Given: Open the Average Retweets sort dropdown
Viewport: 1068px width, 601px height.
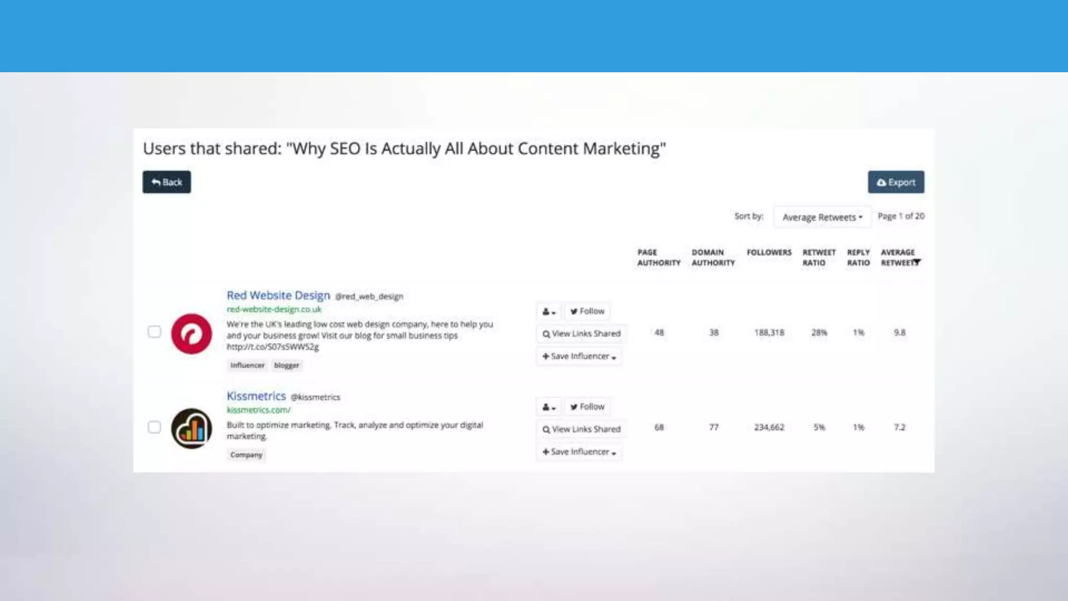Looking at the screenshot, I should click(x=822, y=217).
